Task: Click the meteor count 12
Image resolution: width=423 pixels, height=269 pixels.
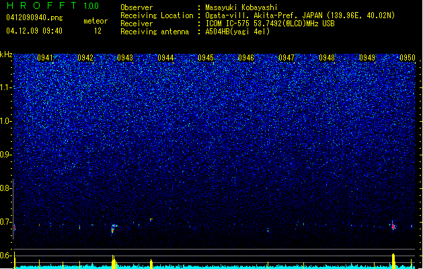Action: tap(98, 31)
